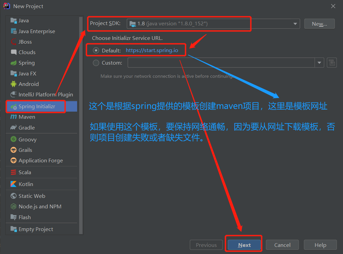343x254 pixels.
Task: Select the Spring Initializr project type
Action: (36, 106)
